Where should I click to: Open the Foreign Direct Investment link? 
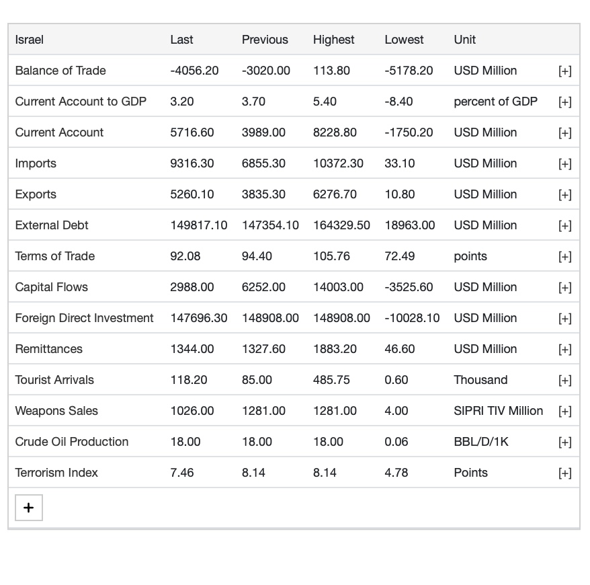pyautogui.click(x=85, y=318)
